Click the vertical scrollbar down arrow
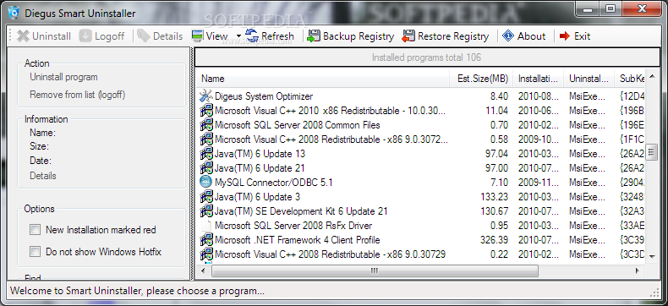Viewport: 668px width, 306px height. click(x=651, y=256)
